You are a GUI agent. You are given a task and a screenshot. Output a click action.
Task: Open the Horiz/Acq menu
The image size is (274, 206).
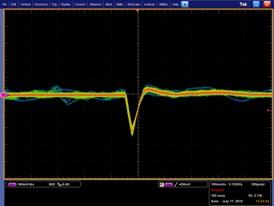pos(41,4)
